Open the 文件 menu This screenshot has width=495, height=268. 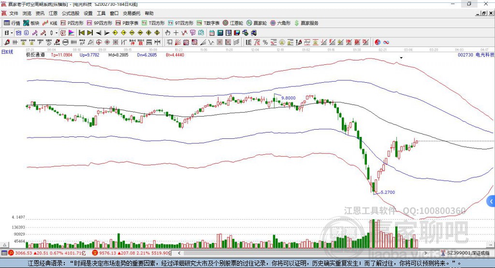click(14, 13)
